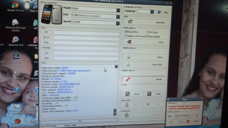The width and height of the screenshot is (228, 128).
Task: Click the PIT file path field
Action: [x=86, y=33]
